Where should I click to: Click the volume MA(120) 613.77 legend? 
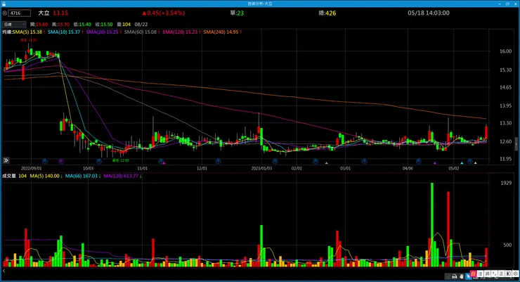click(x=122, y=177)
